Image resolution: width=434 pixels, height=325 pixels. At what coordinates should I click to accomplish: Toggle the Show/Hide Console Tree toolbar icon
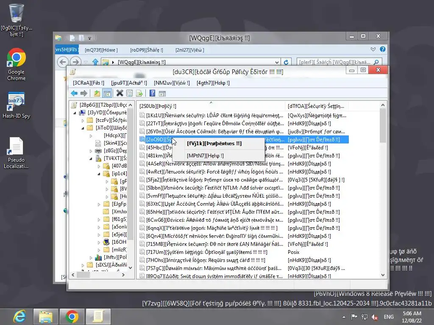107,94
